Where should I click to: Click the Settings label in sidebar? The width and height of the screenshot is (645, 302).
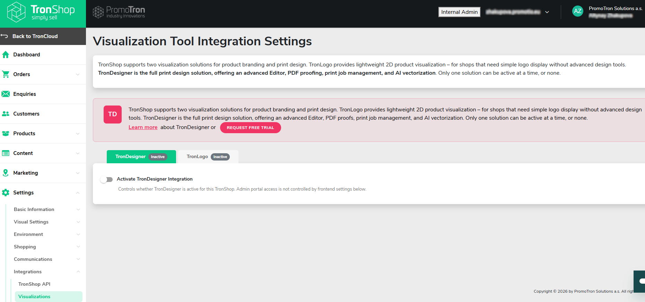(24, 193)
